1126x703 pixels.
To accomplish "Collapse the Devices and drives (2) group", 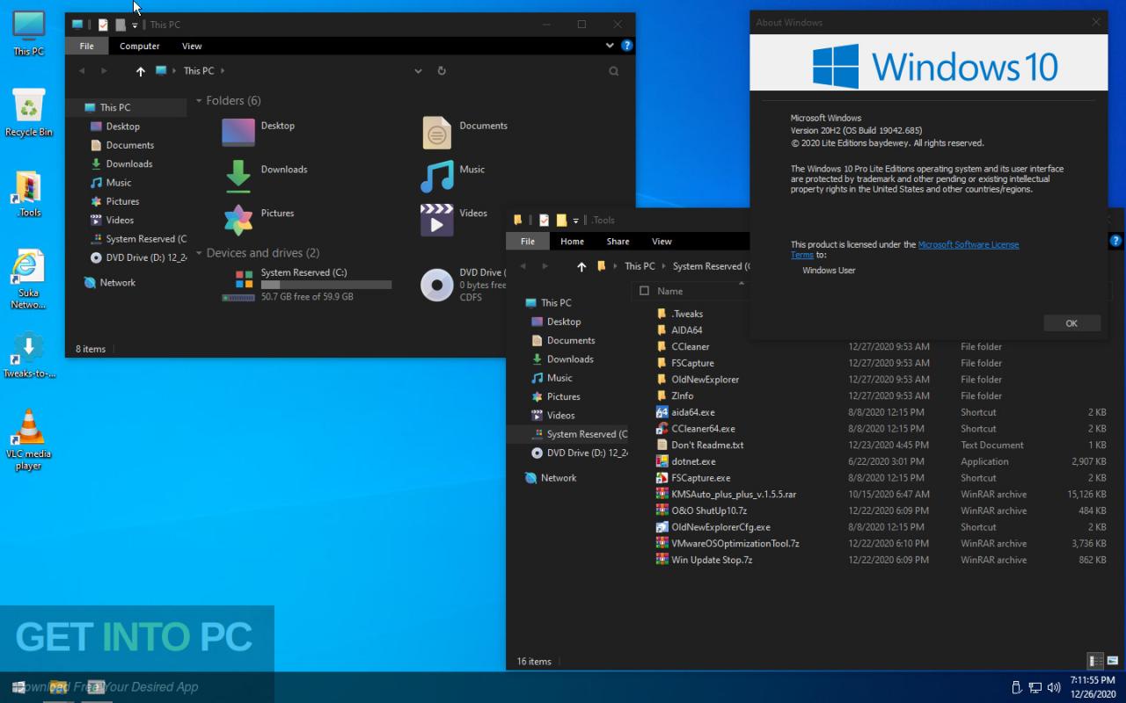I will [200, 253].
